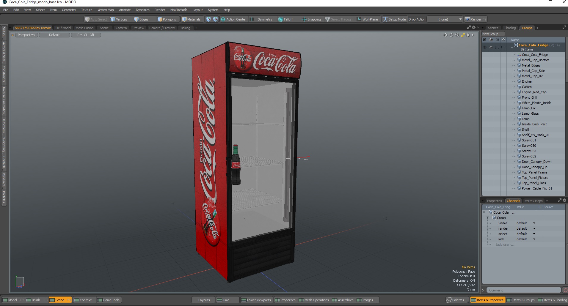The width and height of the screenshot is (568, 306).
Task: Tick the second checkbox in the Coca_Cola_Fridge group row
Action: 503,47
